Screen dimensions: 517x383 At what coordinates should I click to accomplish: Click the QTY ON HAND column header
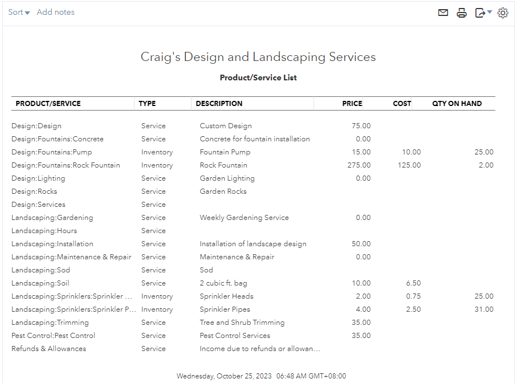click(x=457, y=104)
